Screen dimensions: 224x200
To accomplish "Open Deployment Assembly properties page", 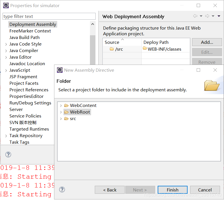I will [33, 24].
